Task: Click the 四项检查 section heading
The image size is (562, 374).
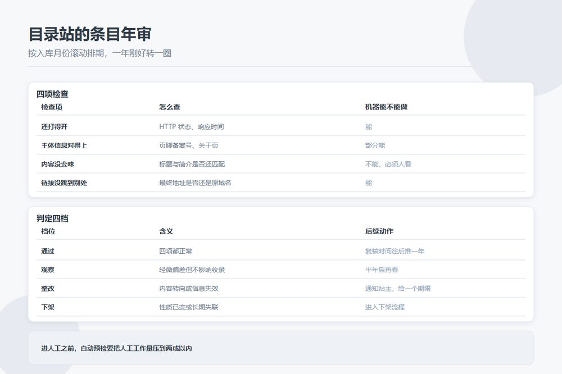Action: (x=52, y=94)
